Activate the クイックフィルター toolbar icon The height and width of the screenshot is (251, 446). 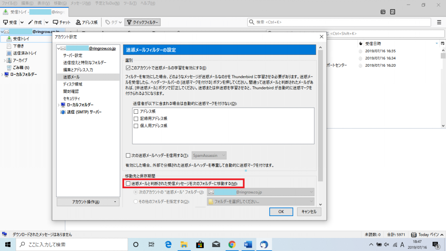[x=142, y=22]
